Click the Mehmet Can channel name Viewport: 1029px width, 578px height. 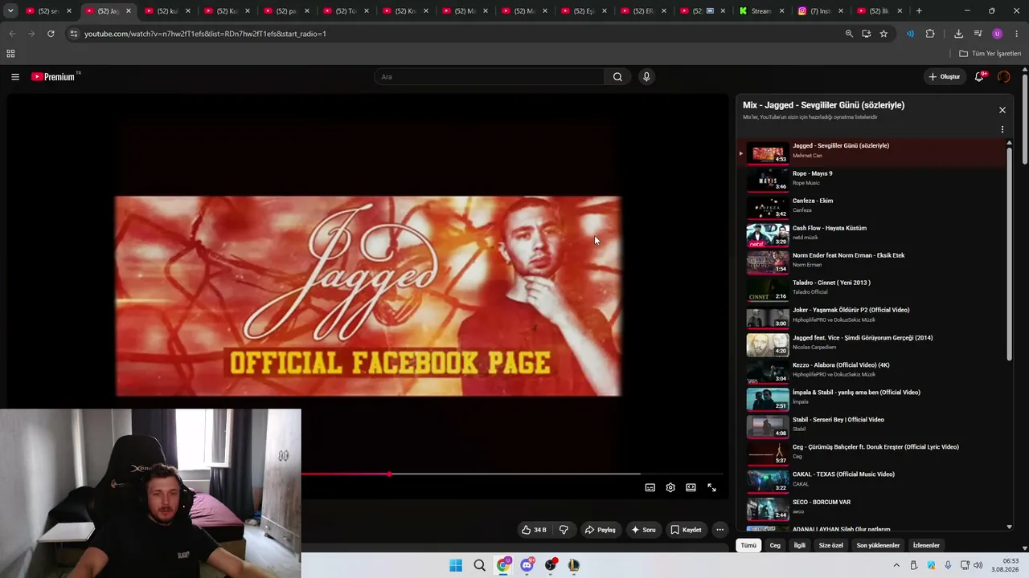tap(807, 156)
